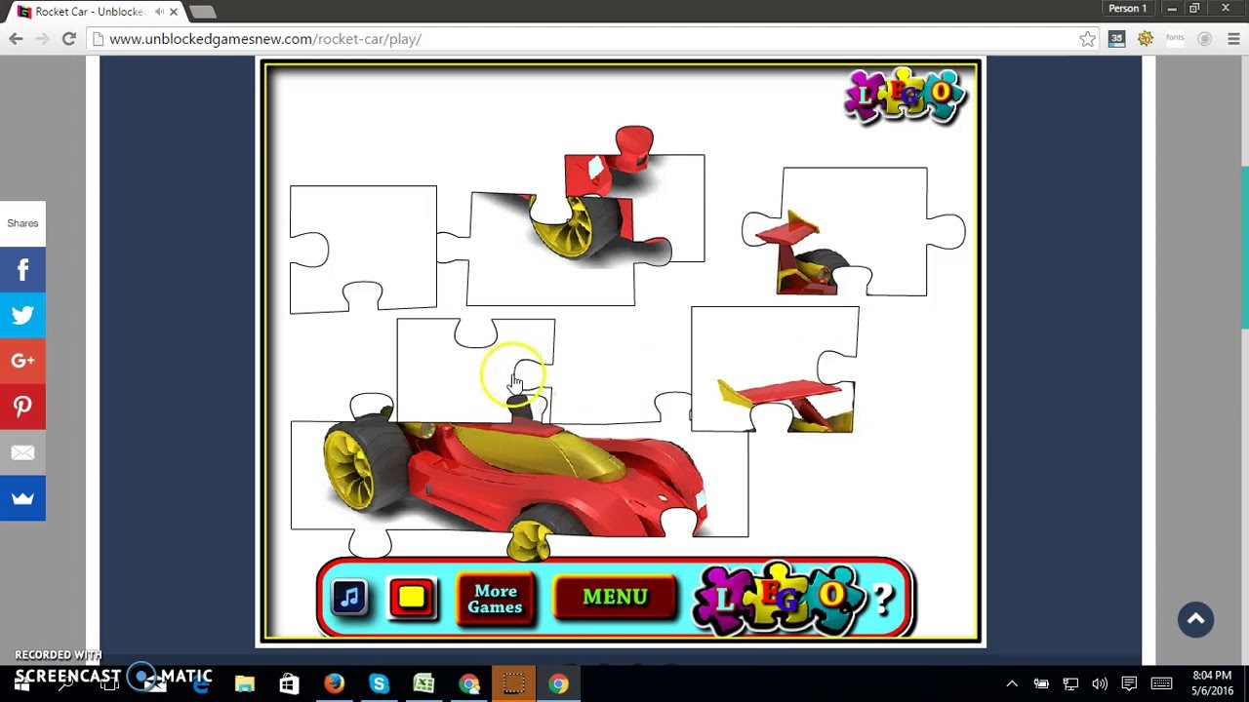
Task: Open Skype from the taskbar
Action: (x=379, y=684)
